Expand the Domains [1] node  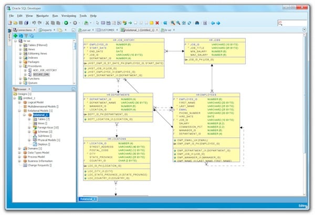[x=19, y=148]
